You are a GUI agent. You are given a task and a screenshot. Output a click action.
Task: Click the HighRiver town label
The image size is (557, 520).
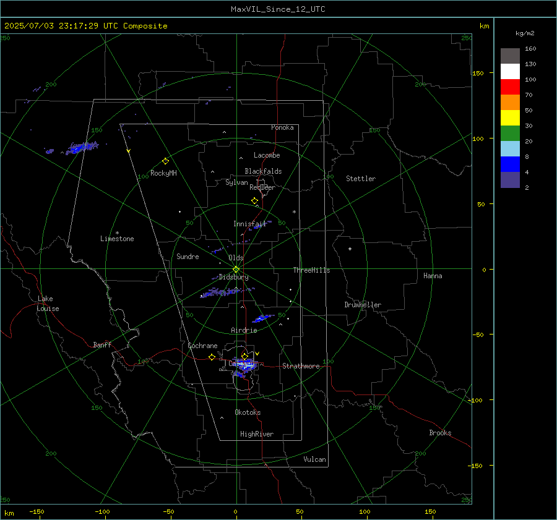pyautogui.click(x=257, y=434)
